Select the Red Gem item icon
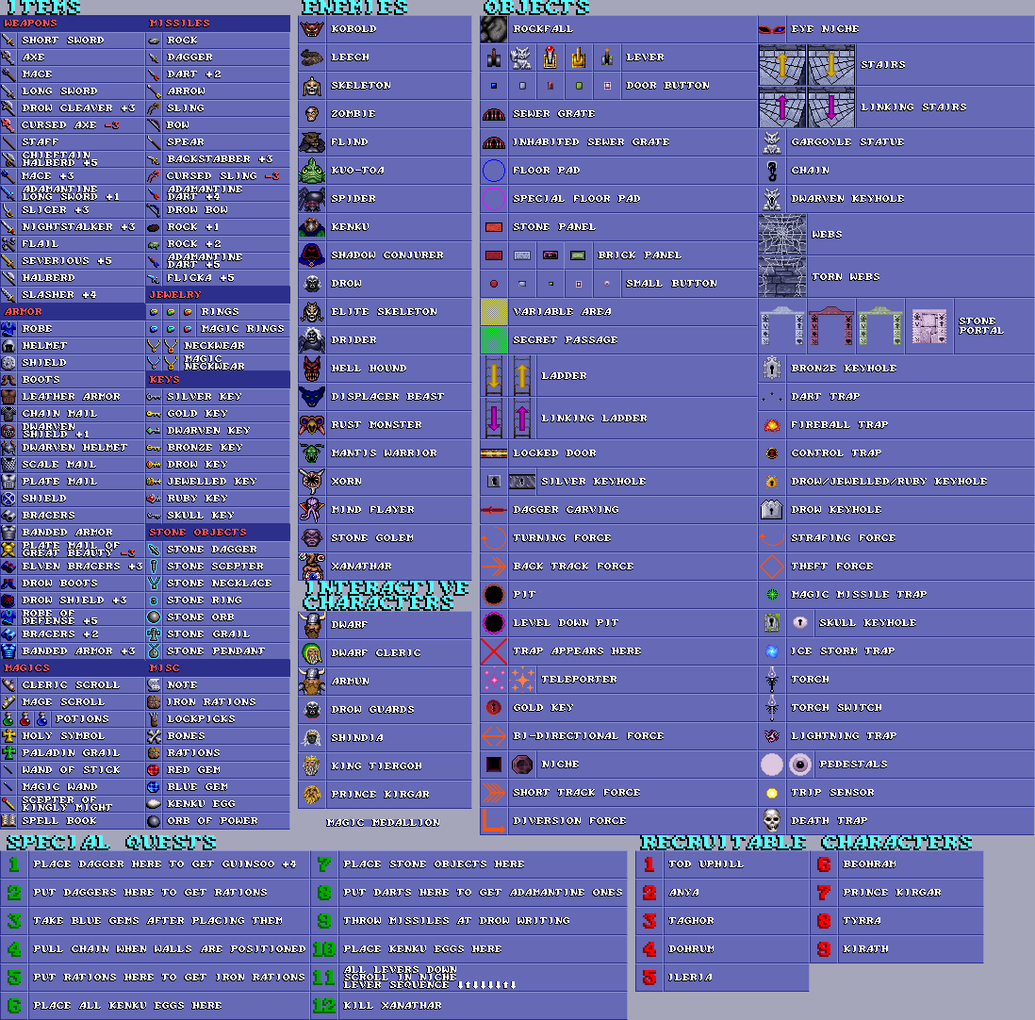The image size is (1035, 1020). coord(154,770)
